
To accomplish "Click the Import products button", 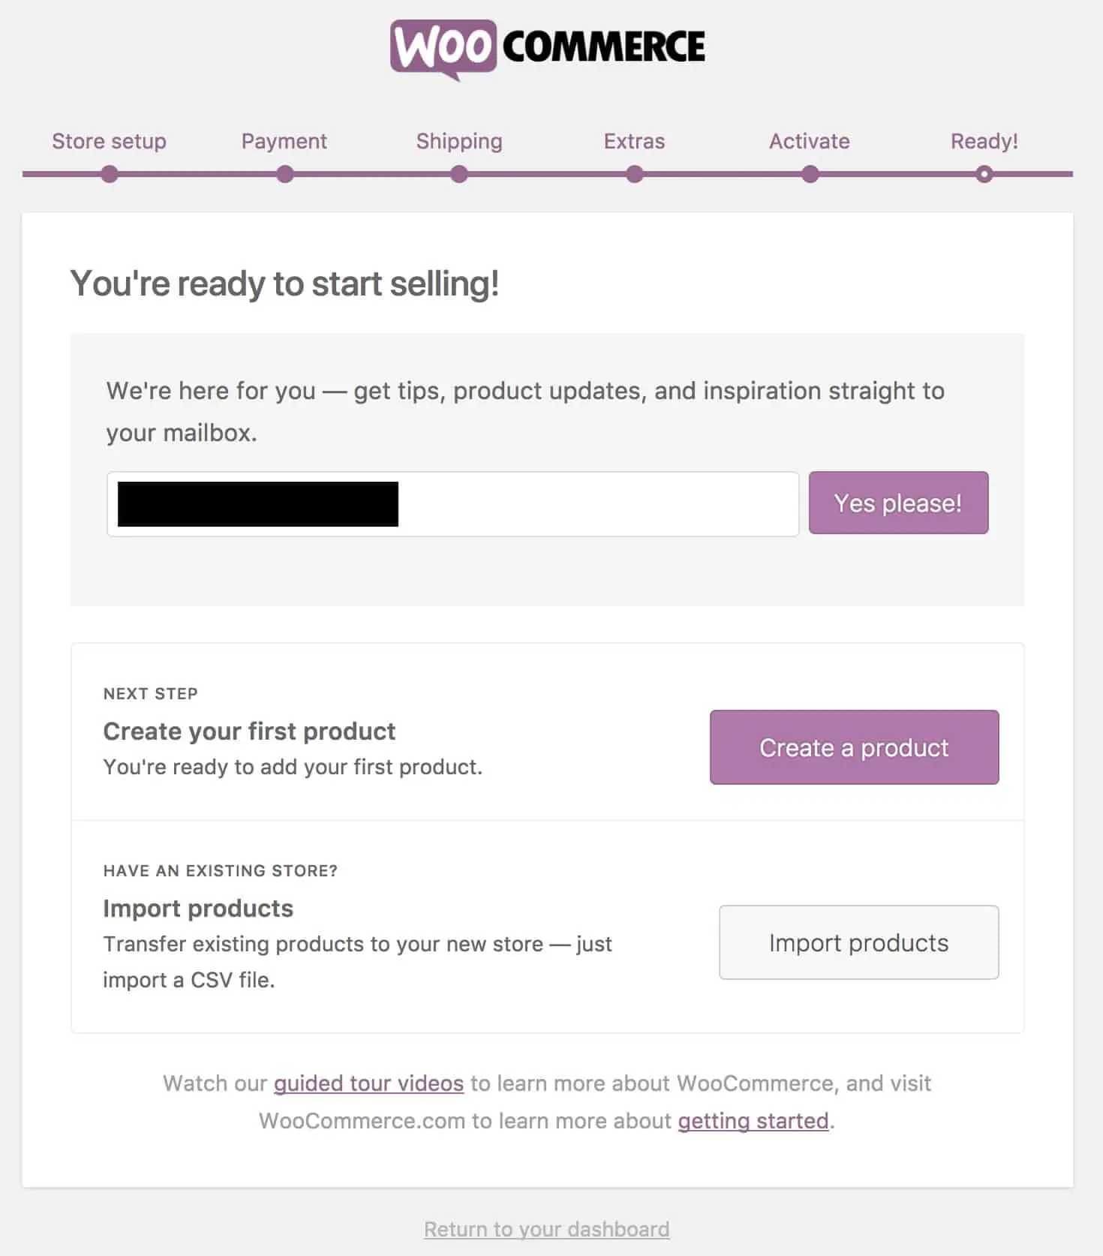I will 858,942.
